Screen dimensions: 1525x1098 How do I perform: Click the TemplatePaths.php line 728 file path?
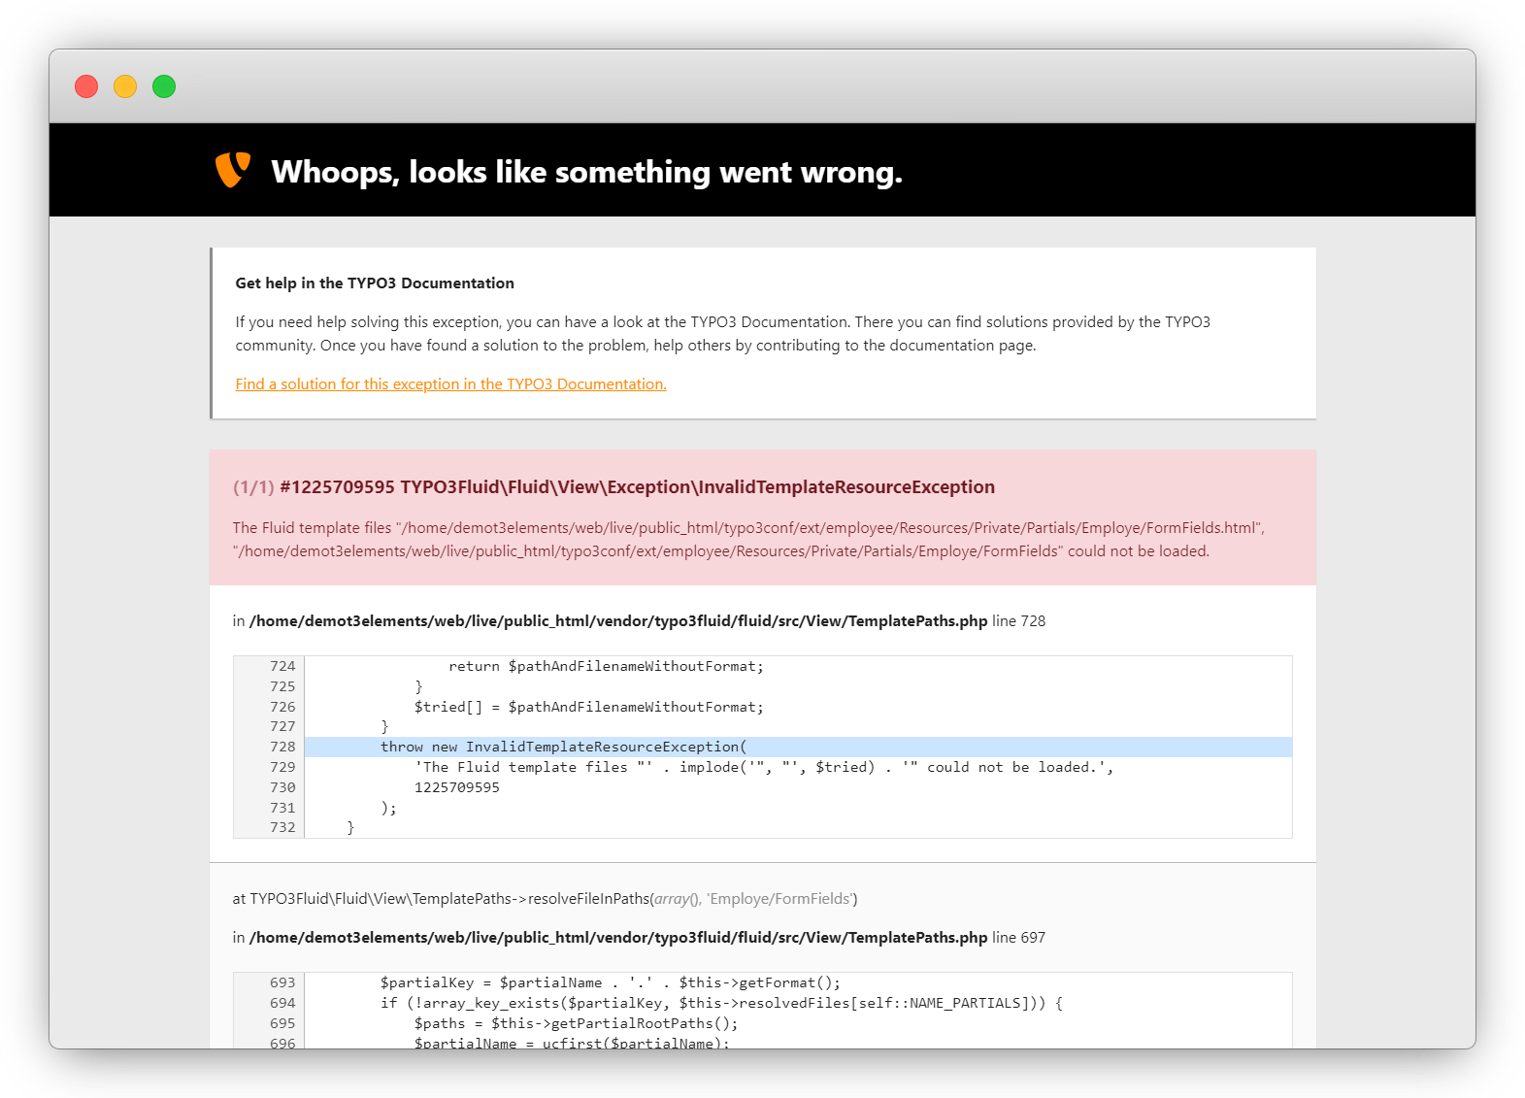pyautogui.click(x=618, y=621)
